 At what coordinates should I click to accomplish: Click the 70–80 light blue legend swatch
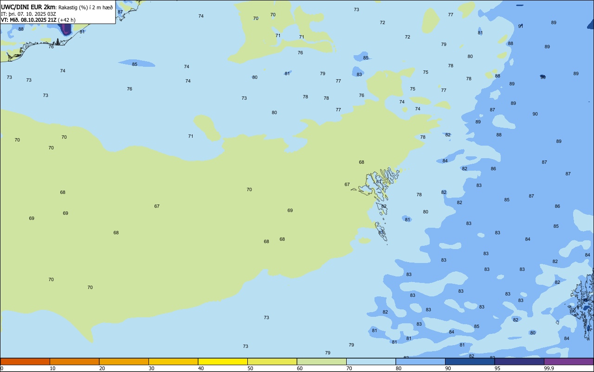point(371,361)
